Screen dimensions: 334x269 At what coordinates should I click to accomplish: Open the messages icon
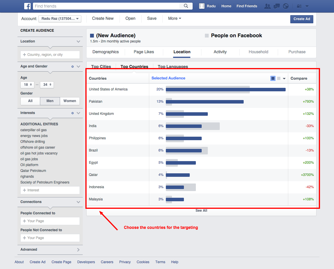click(277, 6)
